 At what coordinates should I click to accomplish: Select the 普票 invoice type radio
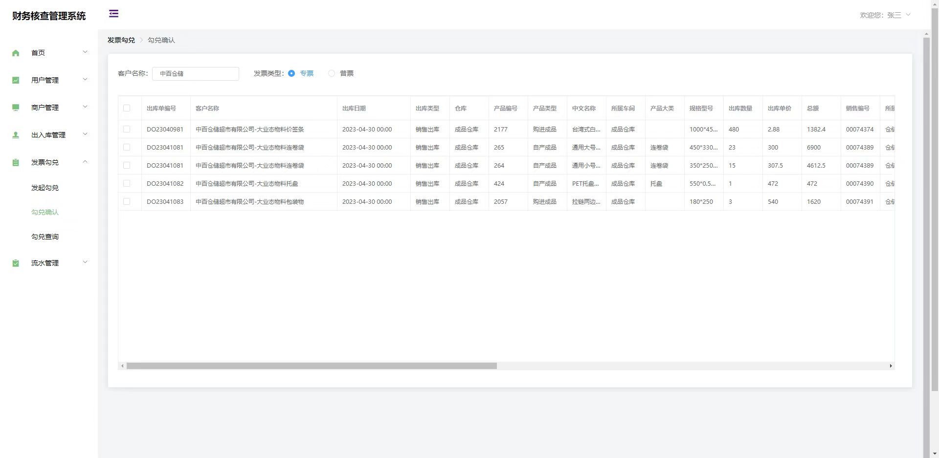(332, 73)
